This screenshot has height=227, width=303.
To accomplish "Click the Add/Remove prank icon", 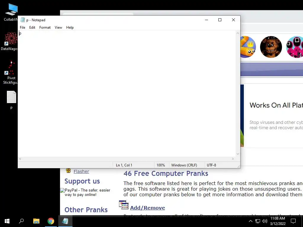I will coord(124,205).
